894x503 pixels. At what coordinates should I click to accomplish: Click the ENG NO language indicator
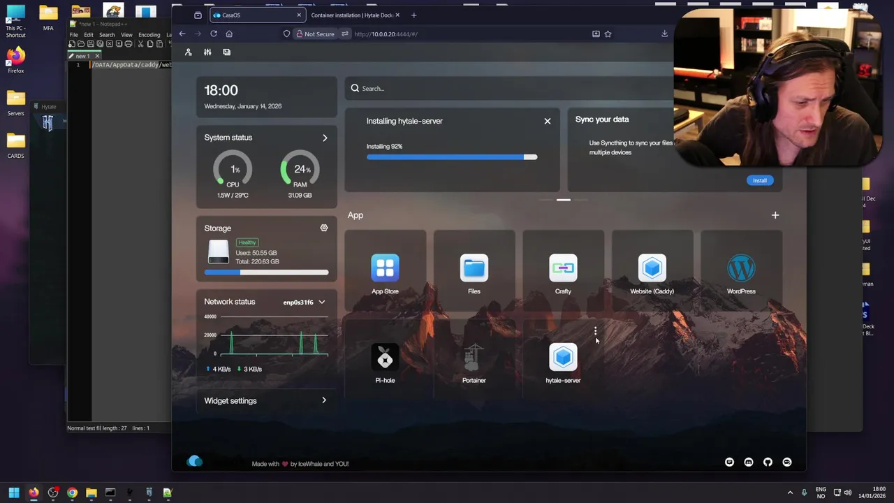click(x=821, y=493)
